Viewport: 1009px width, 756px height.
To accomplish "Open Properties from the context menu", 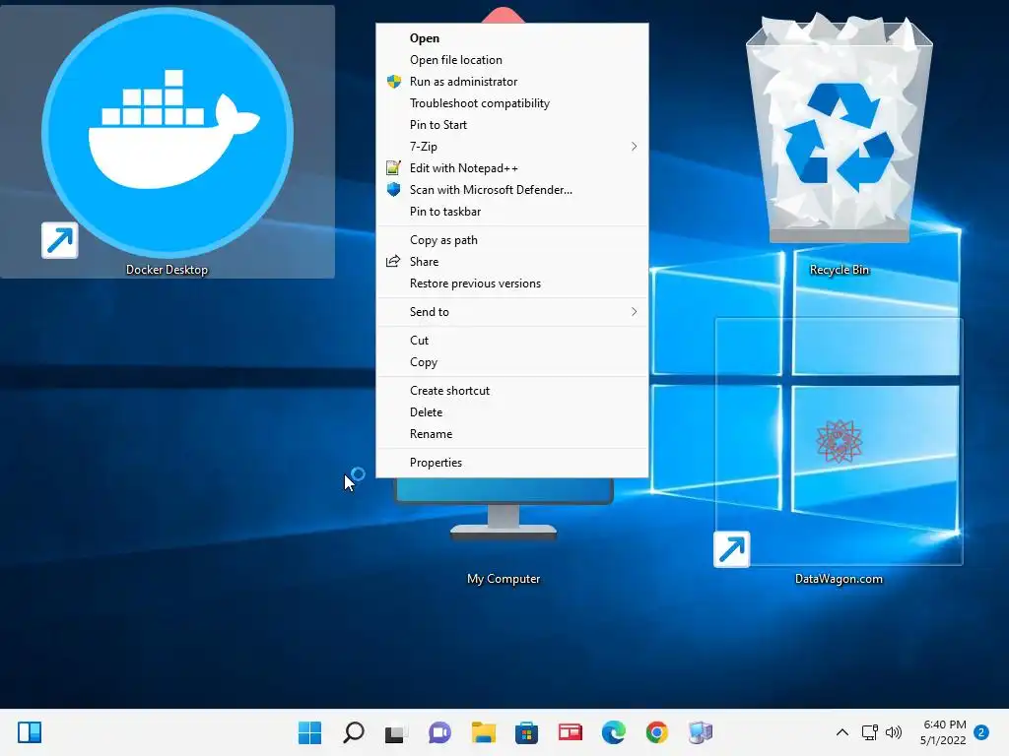I will [512, 463].
